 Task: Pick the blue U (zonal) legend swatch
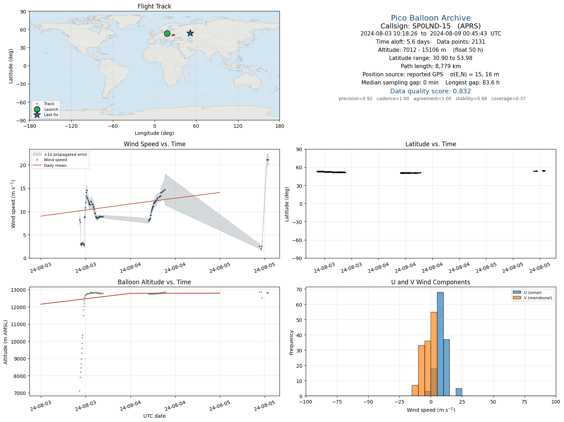(x=516, y=292)
